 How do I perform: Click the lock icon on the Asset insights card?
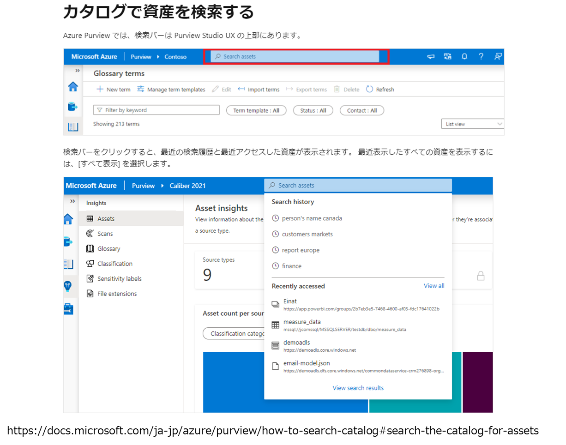click(x=481, y=276)
